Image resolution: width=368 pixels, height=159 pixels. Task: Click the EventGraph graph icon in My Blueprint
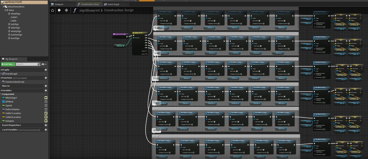pyautogui.click(x=3, y=74)
